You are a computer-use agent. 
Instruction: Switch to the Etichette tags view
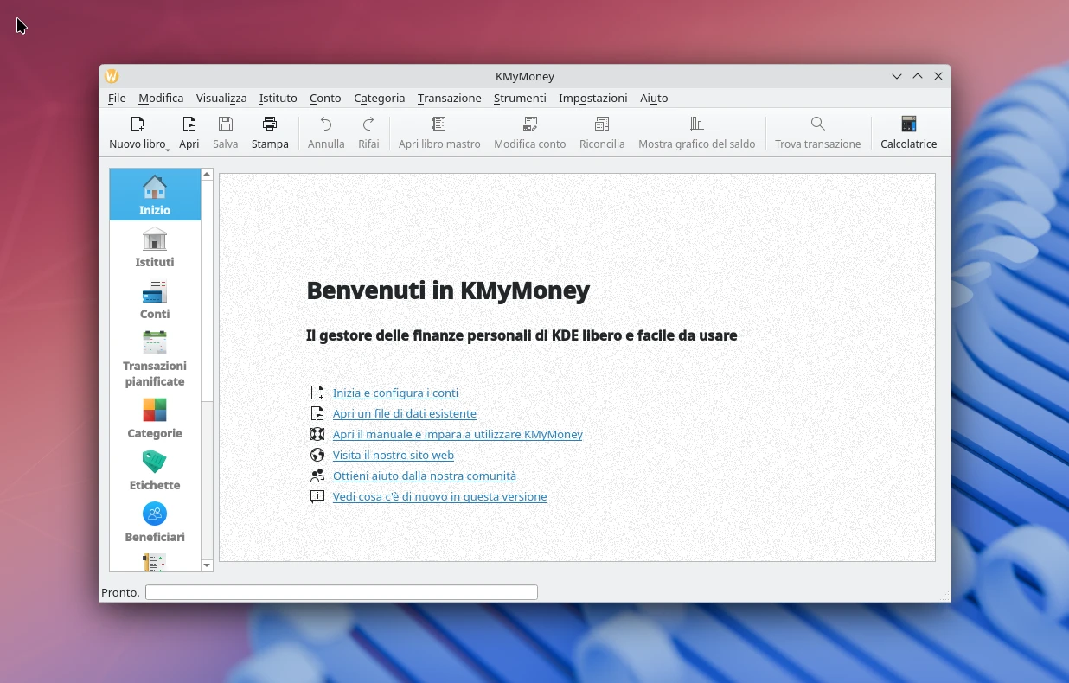pyautogui.click(x=155, y=470)
